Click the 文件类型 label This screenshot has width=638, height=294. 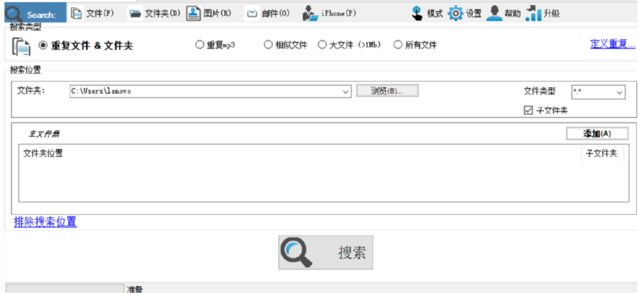[x=539, y=91]
